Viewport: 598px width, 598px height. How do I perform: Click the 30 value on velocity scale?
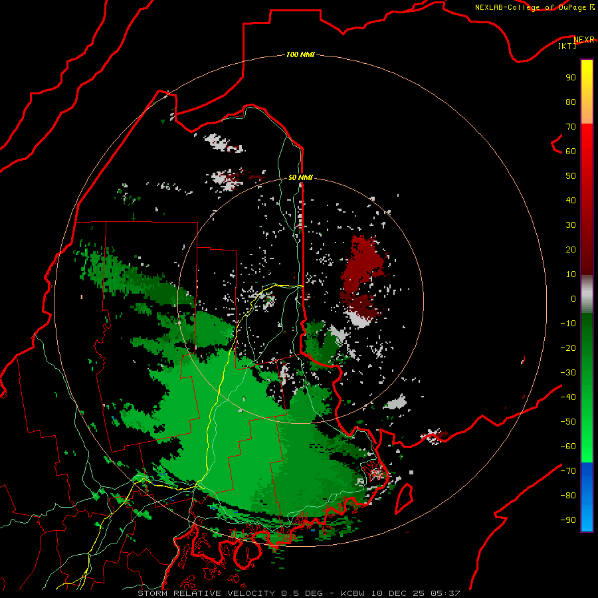571,225
